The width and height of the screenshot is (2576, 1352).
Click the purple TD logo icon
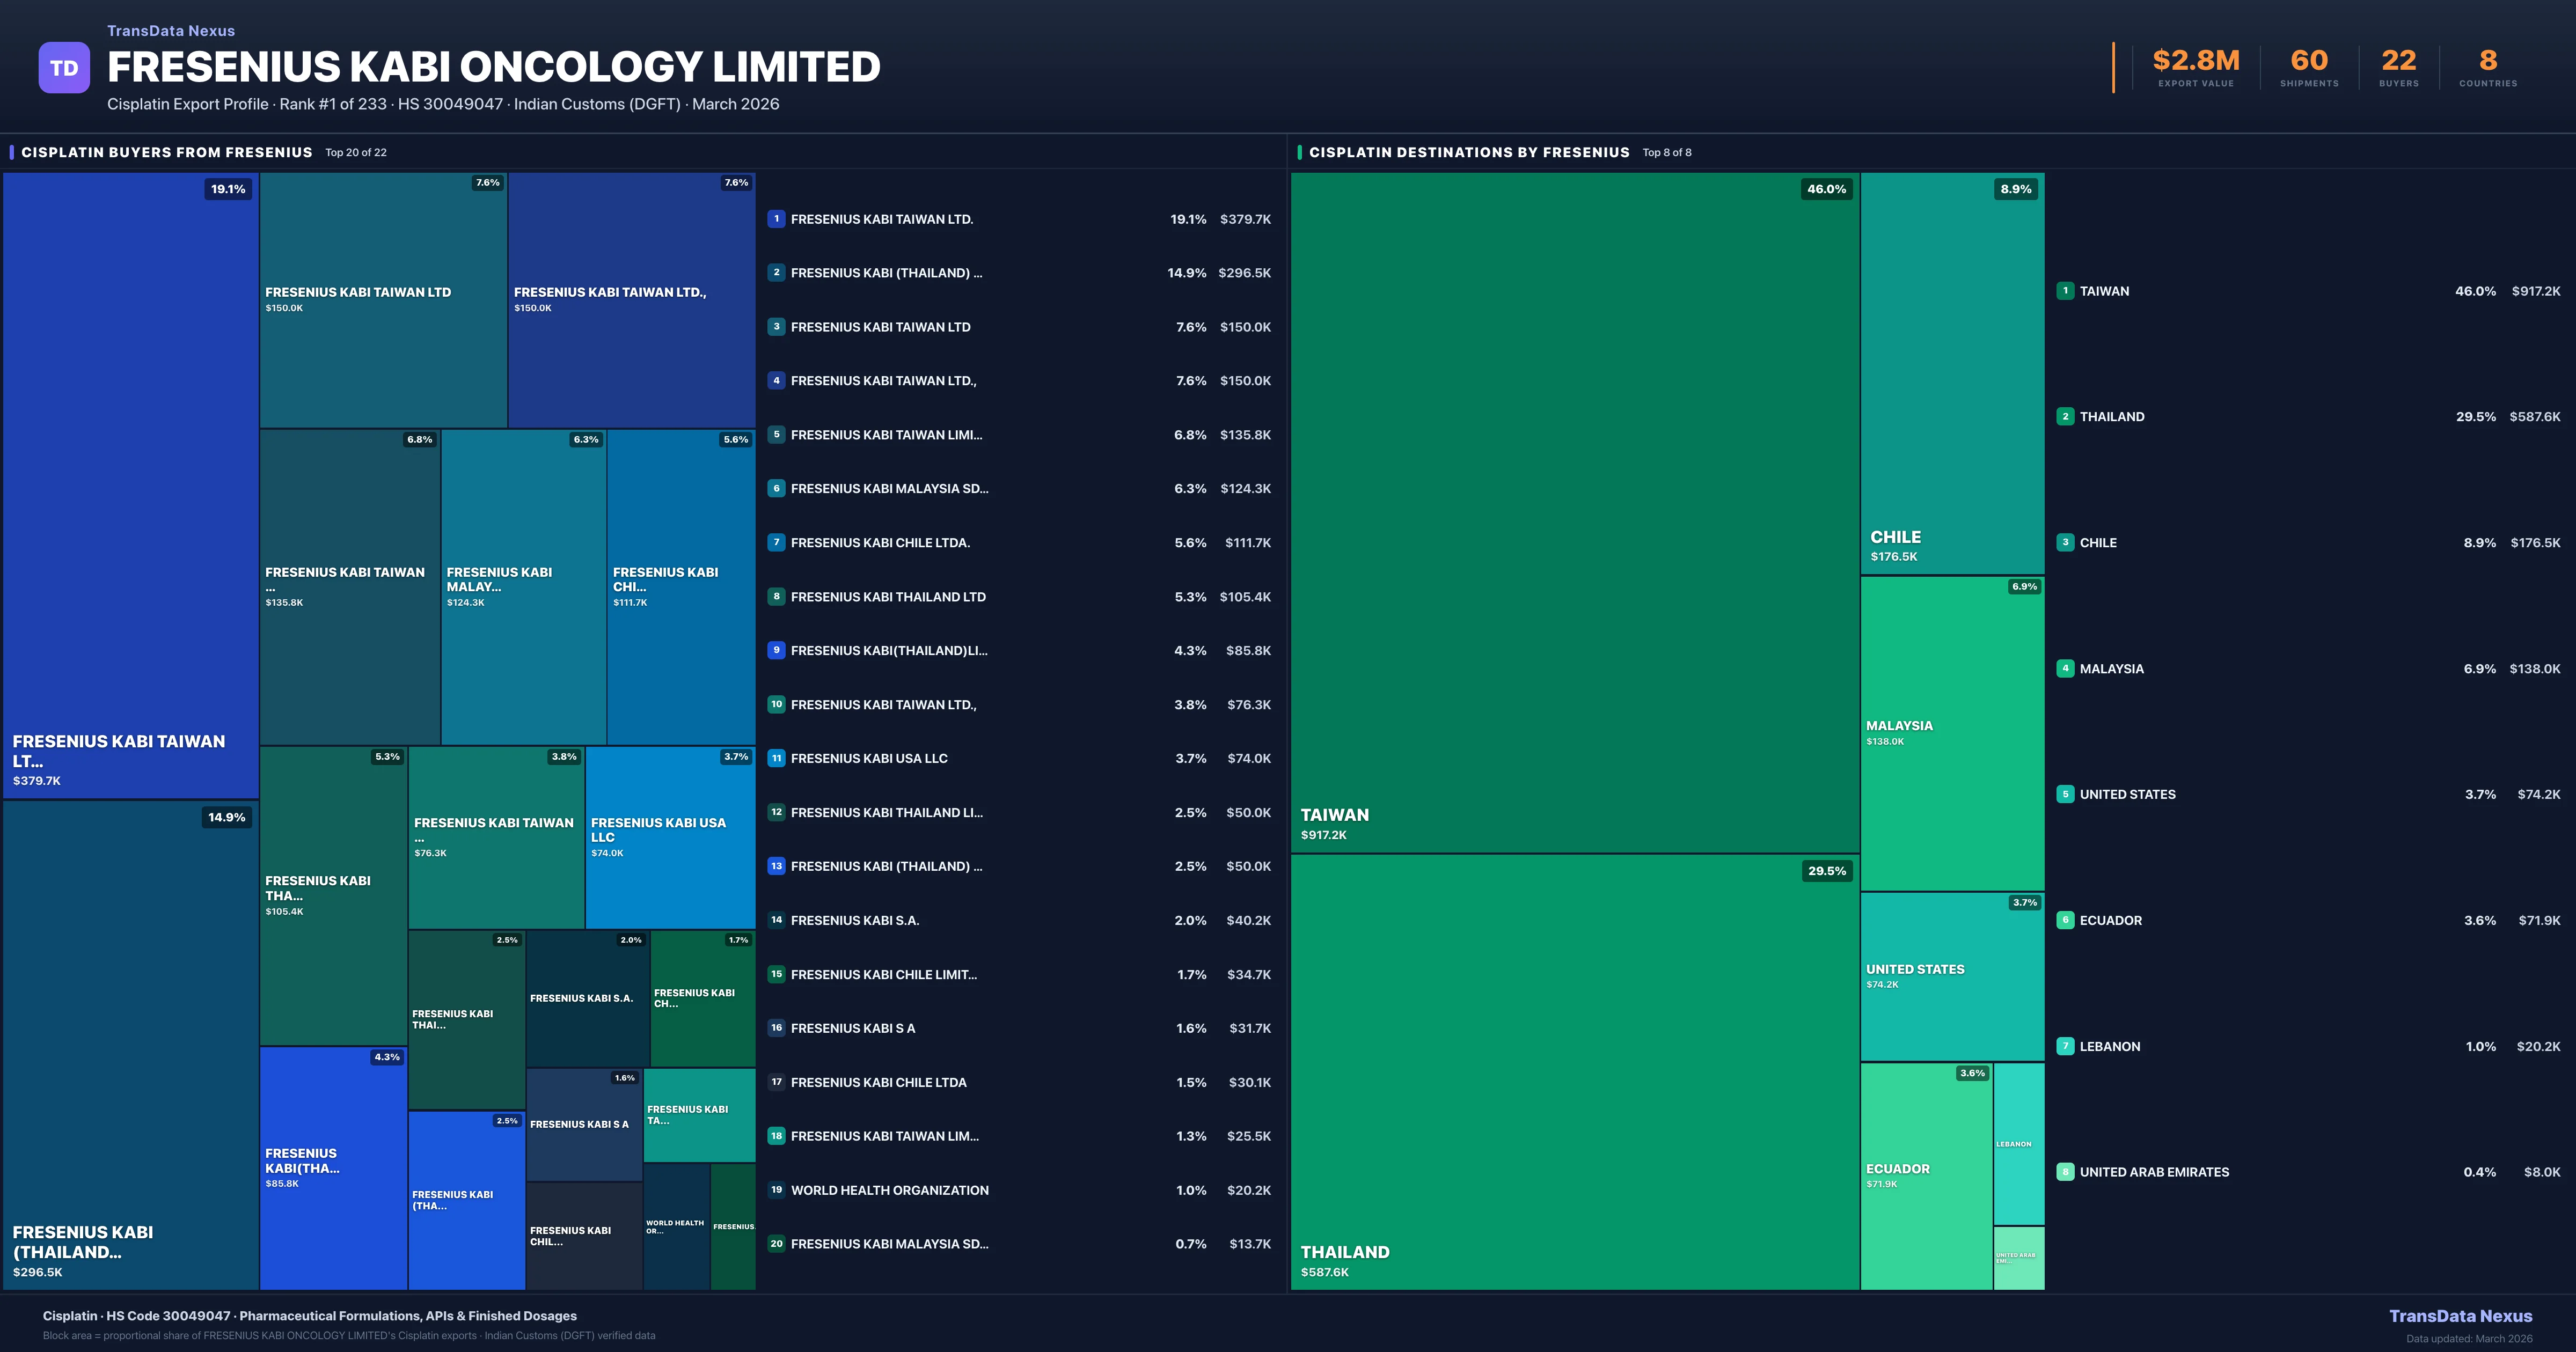64,68
